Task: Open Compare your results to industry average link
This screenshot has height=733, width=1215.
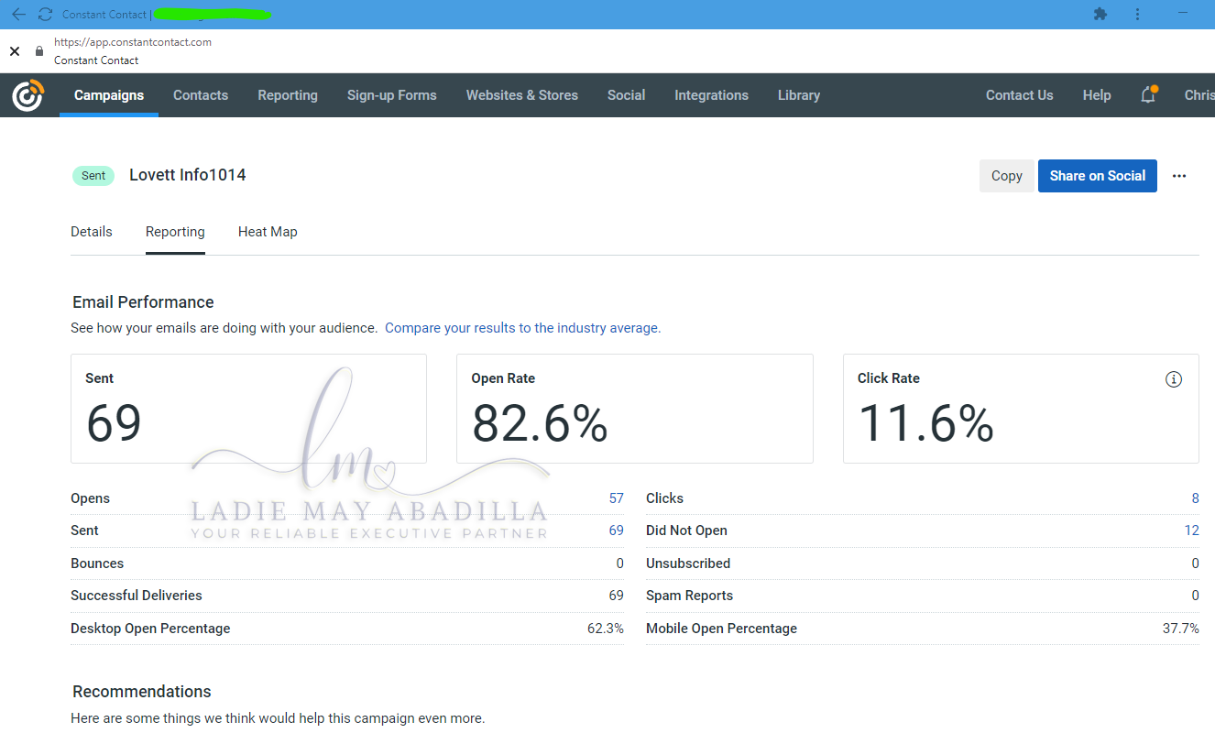Action: click(522, 328)
